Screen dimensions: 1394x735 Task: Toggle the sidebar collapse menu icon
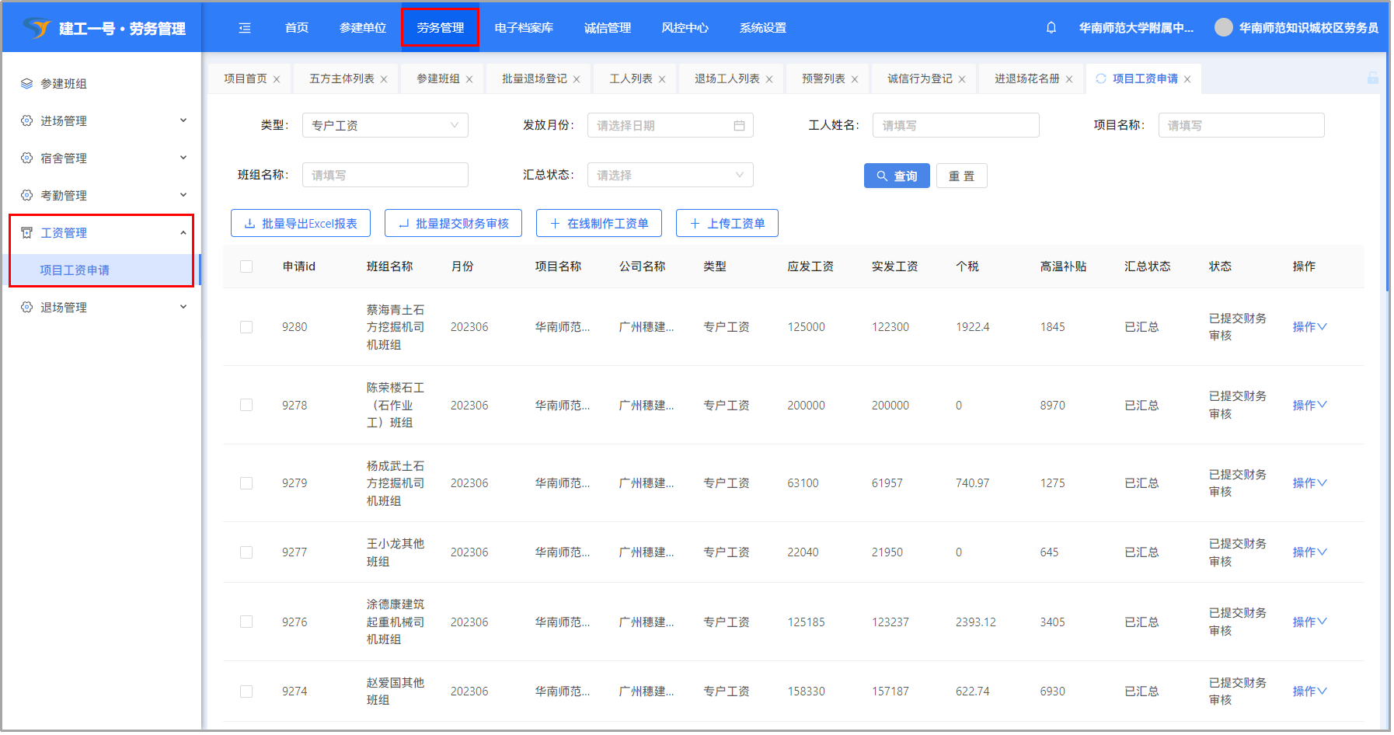click(245, 28)
